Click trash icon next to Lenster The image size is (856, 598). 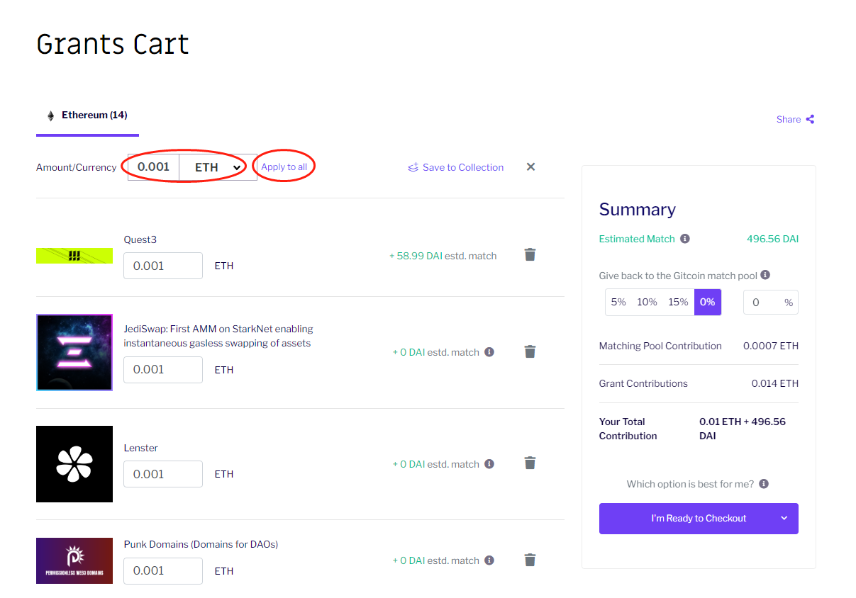[530, 463]
